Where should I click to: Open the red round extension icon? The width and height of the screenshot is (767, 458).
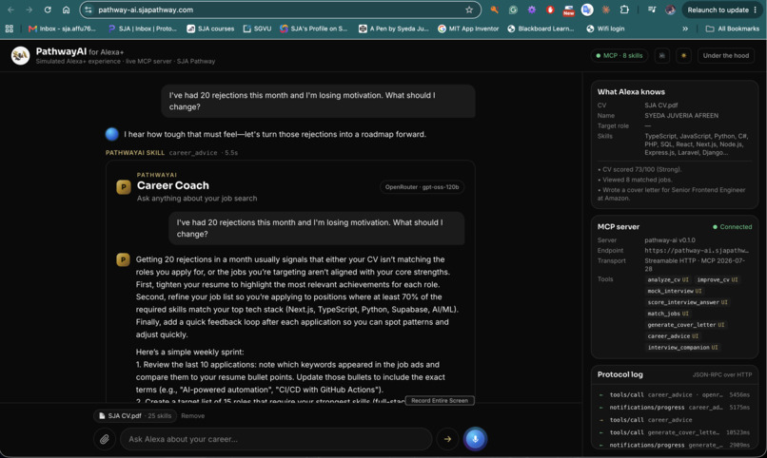[550, 10]
